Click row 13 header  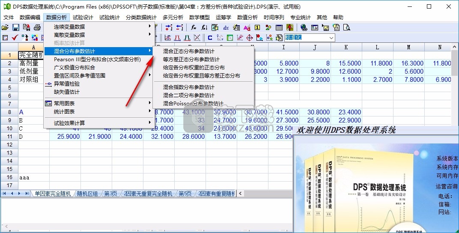click(x=9, y=153)
